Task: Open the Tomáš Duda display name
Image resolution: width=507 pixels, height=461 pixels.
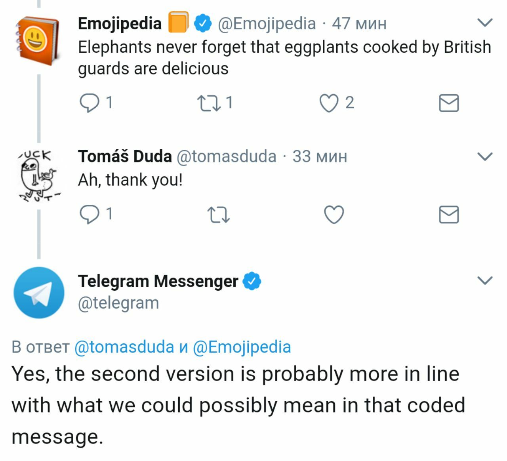Action: point(125,156)
